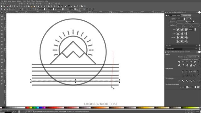The image size is (201, 113).
Task: Click the W width field in toolbar
Action: click(x=59, y=9)
